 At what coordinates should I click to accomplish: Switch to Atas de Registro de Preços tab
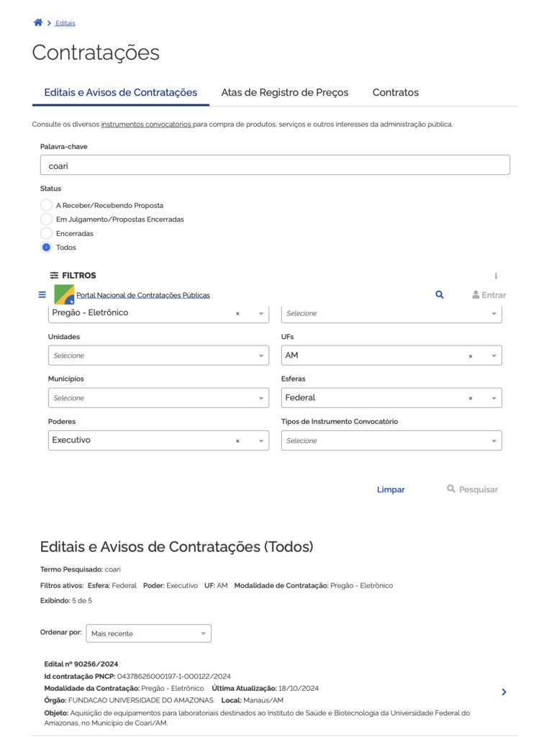284,93
